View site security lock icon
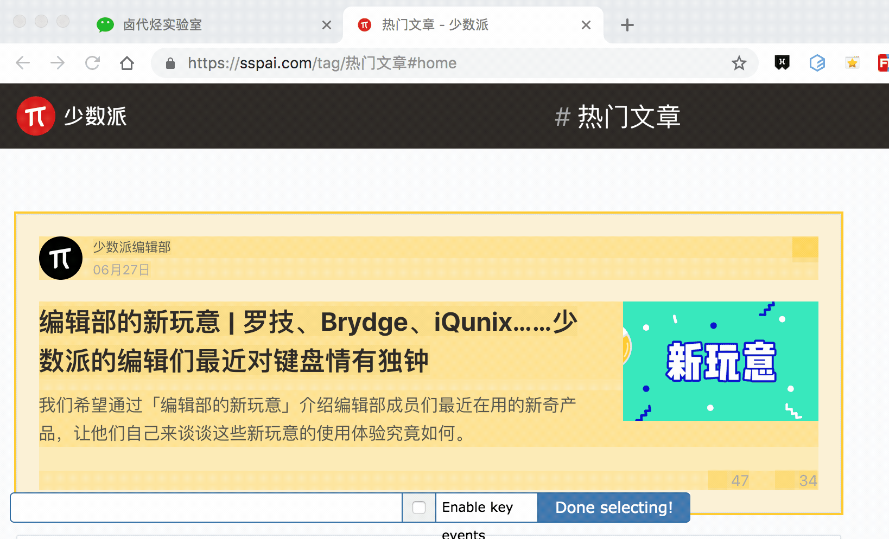 [x=170, y=63]
